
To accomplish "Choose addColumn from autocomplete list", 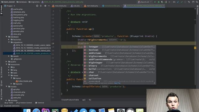I will [119, 53].
